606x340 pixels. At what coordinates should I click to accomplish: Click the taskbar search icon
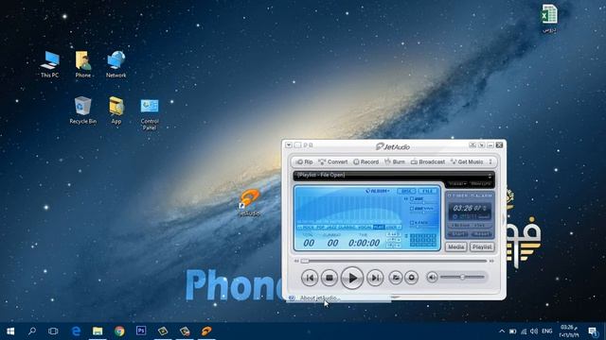[x=32, y=331]
